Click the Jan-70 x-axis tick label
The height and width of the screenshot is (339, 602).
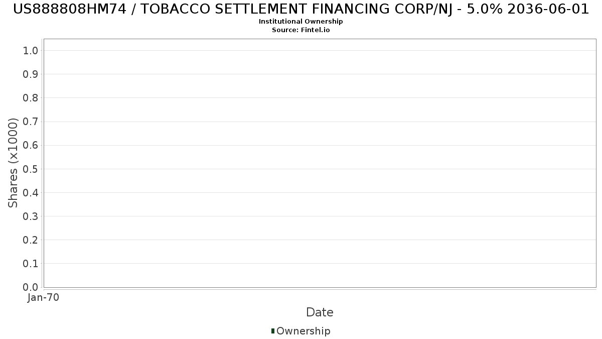point(44,298)
